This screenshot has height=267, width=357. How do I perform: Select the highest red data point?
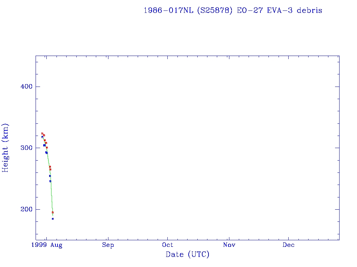pos(42,133)
